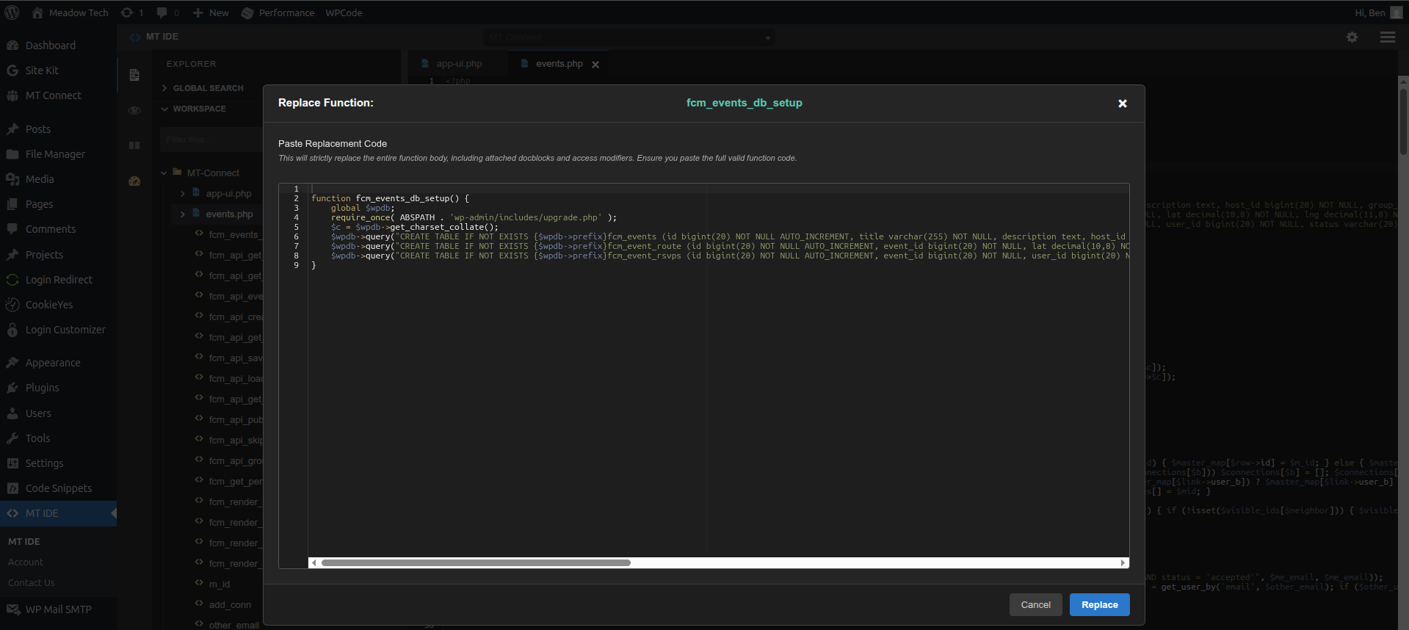Open the hamburger menu in MT IDE header
The image size is (1409, 630).
click(x=1388, y=37)
